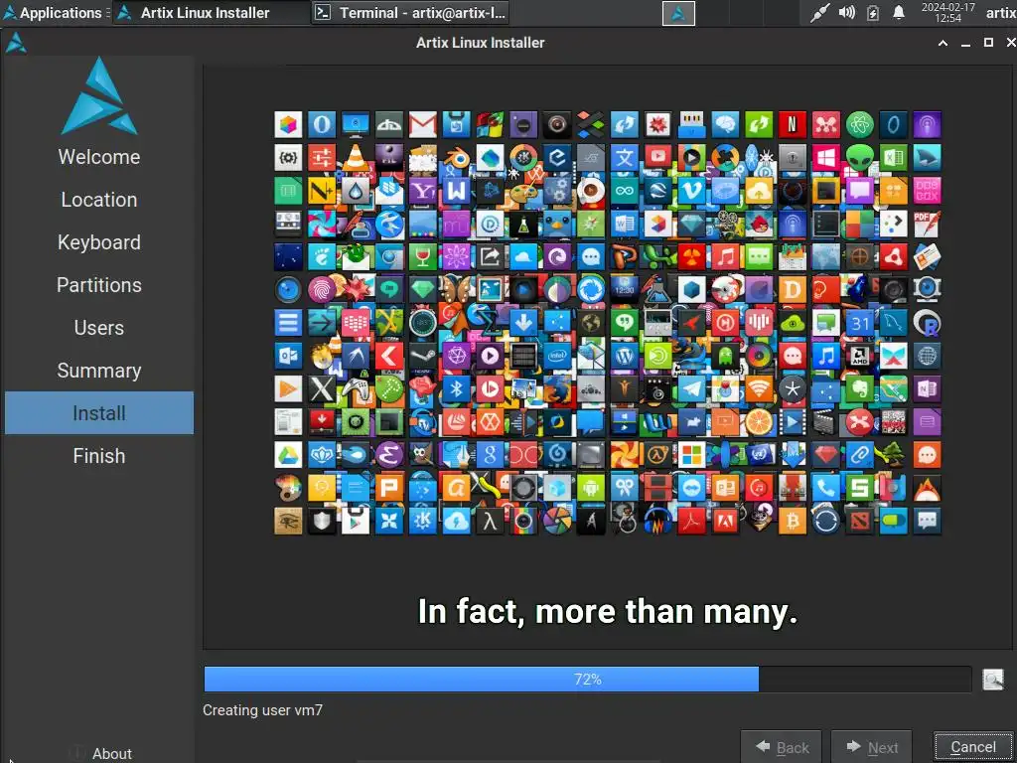Open the power manager battery icon
The width and height of the screenshot is (1017, 763).
coord(873,13)
